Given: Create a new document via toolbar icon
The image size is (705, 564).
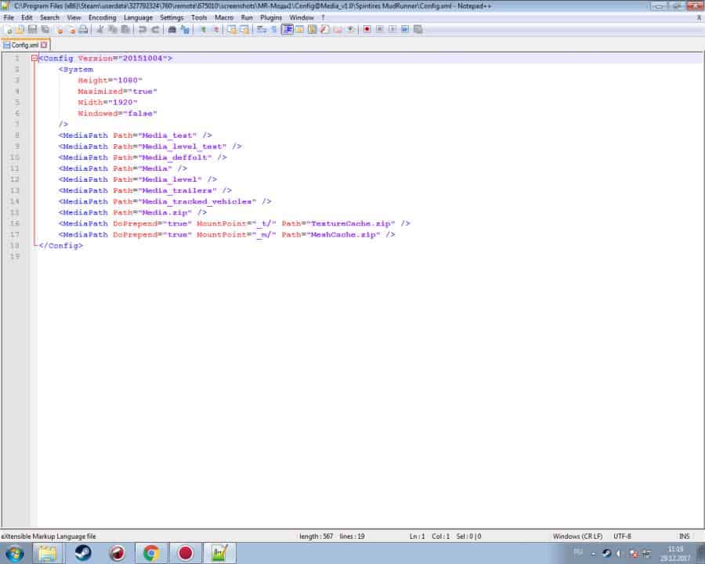Looking at the screenshot, I should pos(9,30).
